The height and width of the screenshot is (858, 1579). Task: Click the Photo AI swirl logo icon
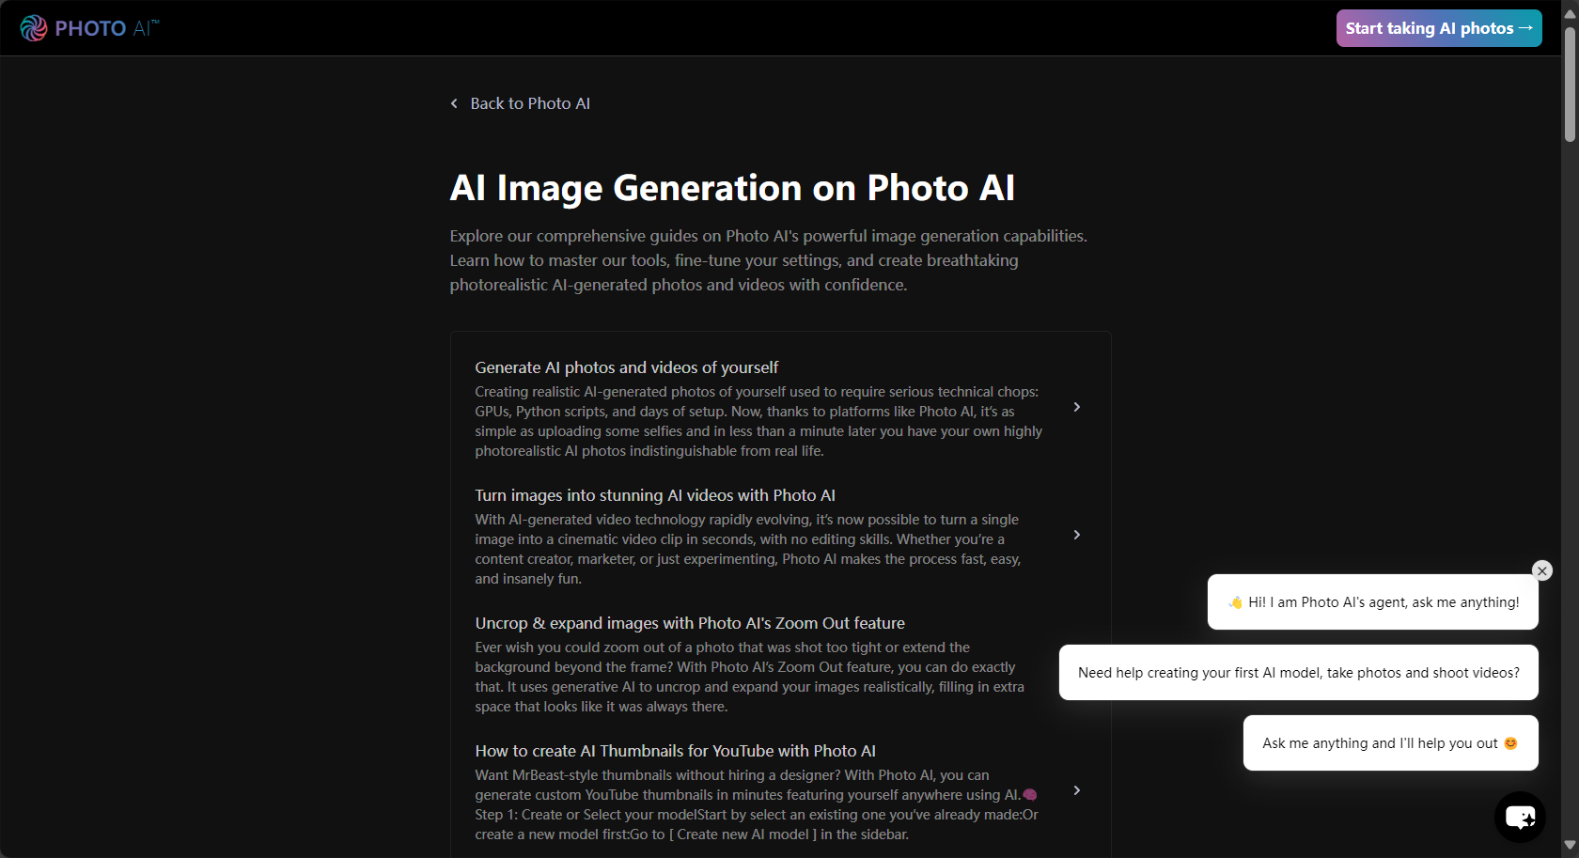point(34,28)
